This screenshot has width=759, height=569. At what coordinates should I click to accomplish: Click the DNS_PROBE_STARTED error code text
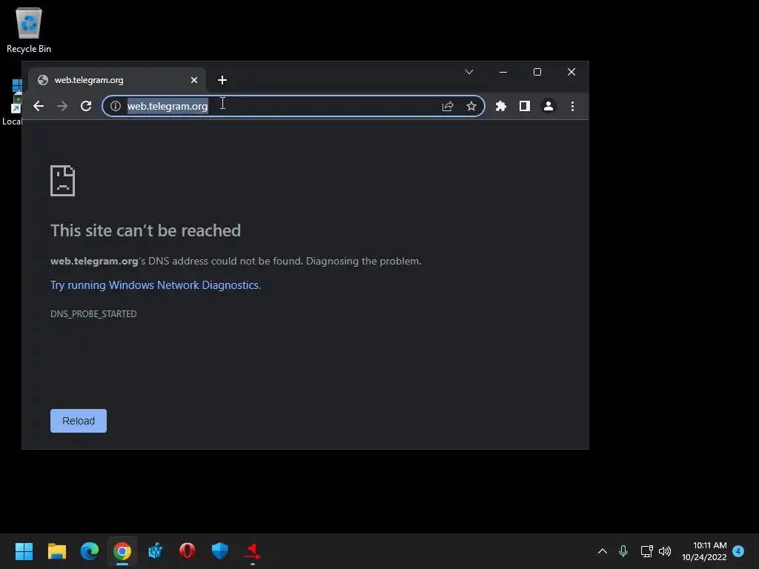(93, 313)
